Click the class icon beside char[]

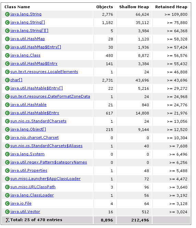pyautogui.click(x=7, y=80)
